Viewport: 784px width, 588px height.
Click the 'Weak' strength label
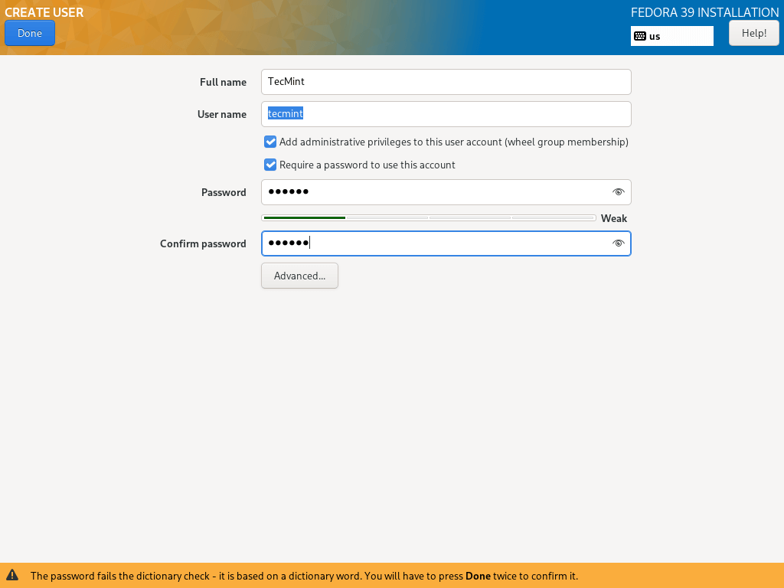pos(613,218)
